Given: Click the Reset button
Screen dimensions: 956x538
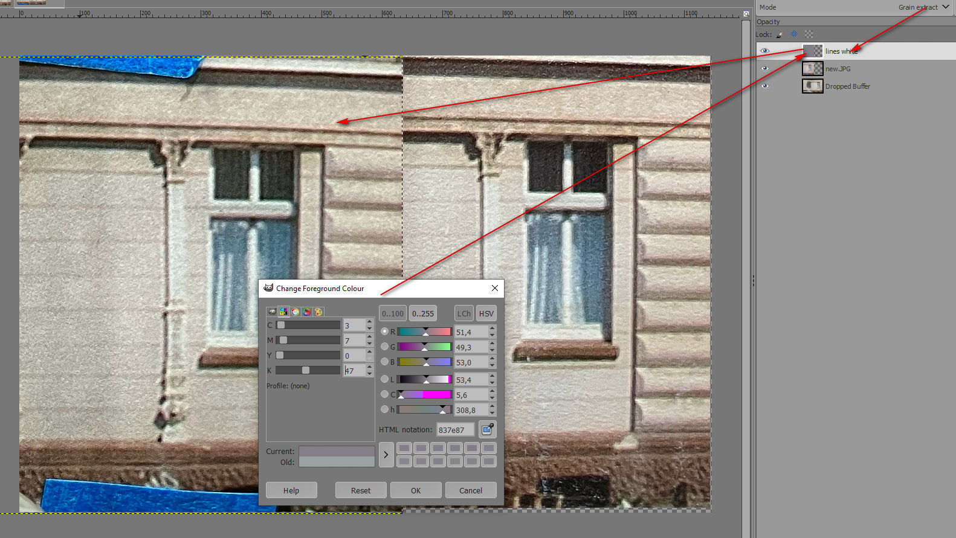Looking at the screenshot, I should pos(361,490).
